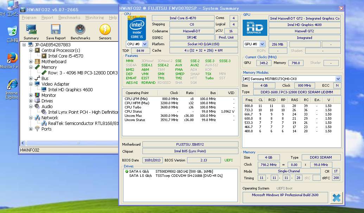Expand the Drives tree node

pos(31,101)
